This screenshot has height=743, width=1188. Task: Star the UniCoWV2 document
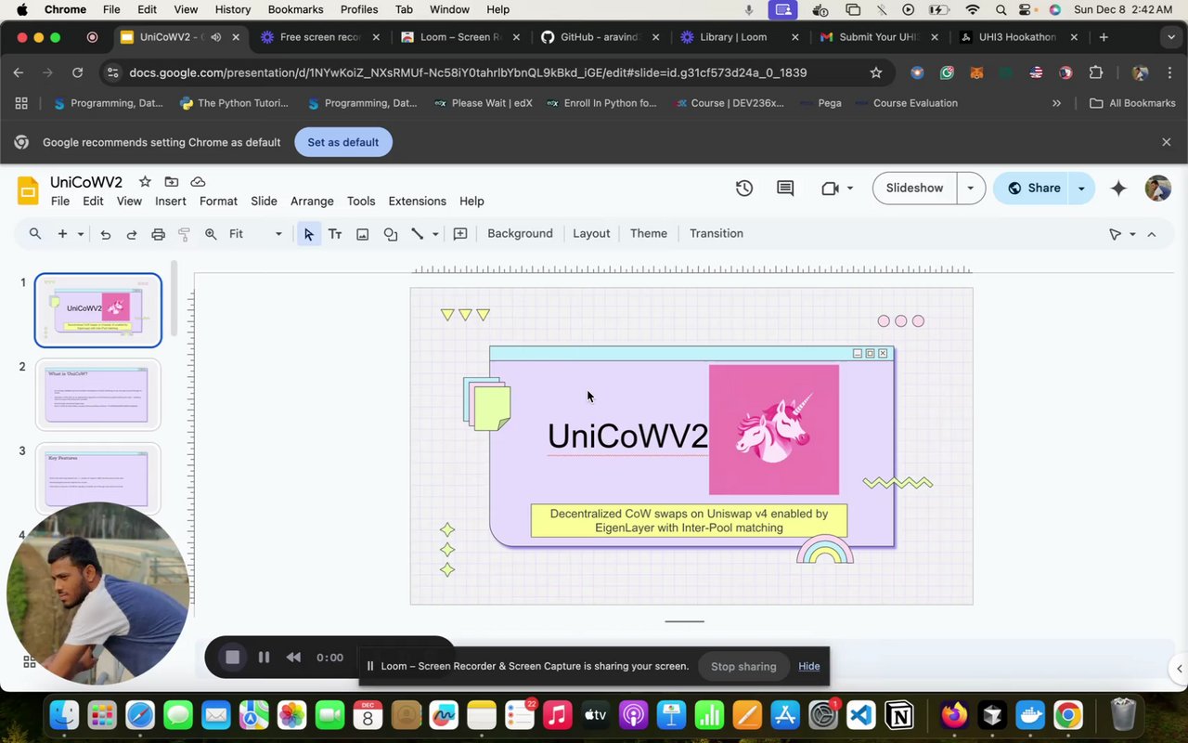tap(145, 182)
